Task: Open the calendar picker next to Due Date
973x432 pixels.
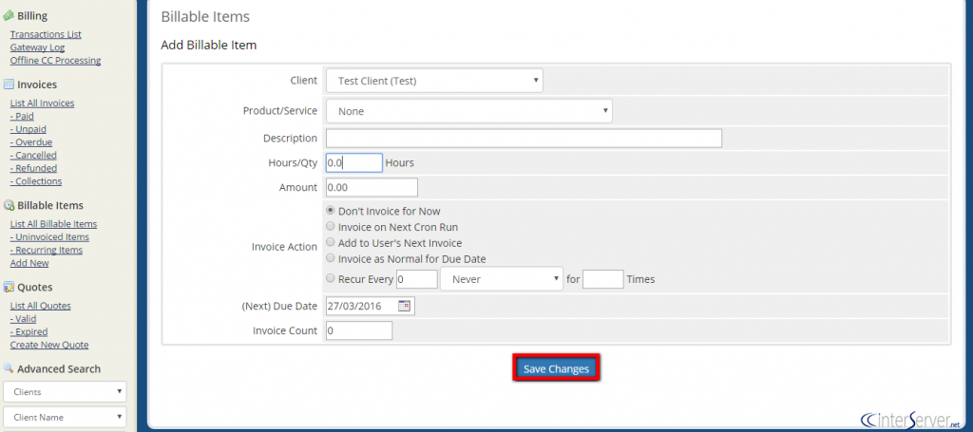Action: tap(404, 306)
